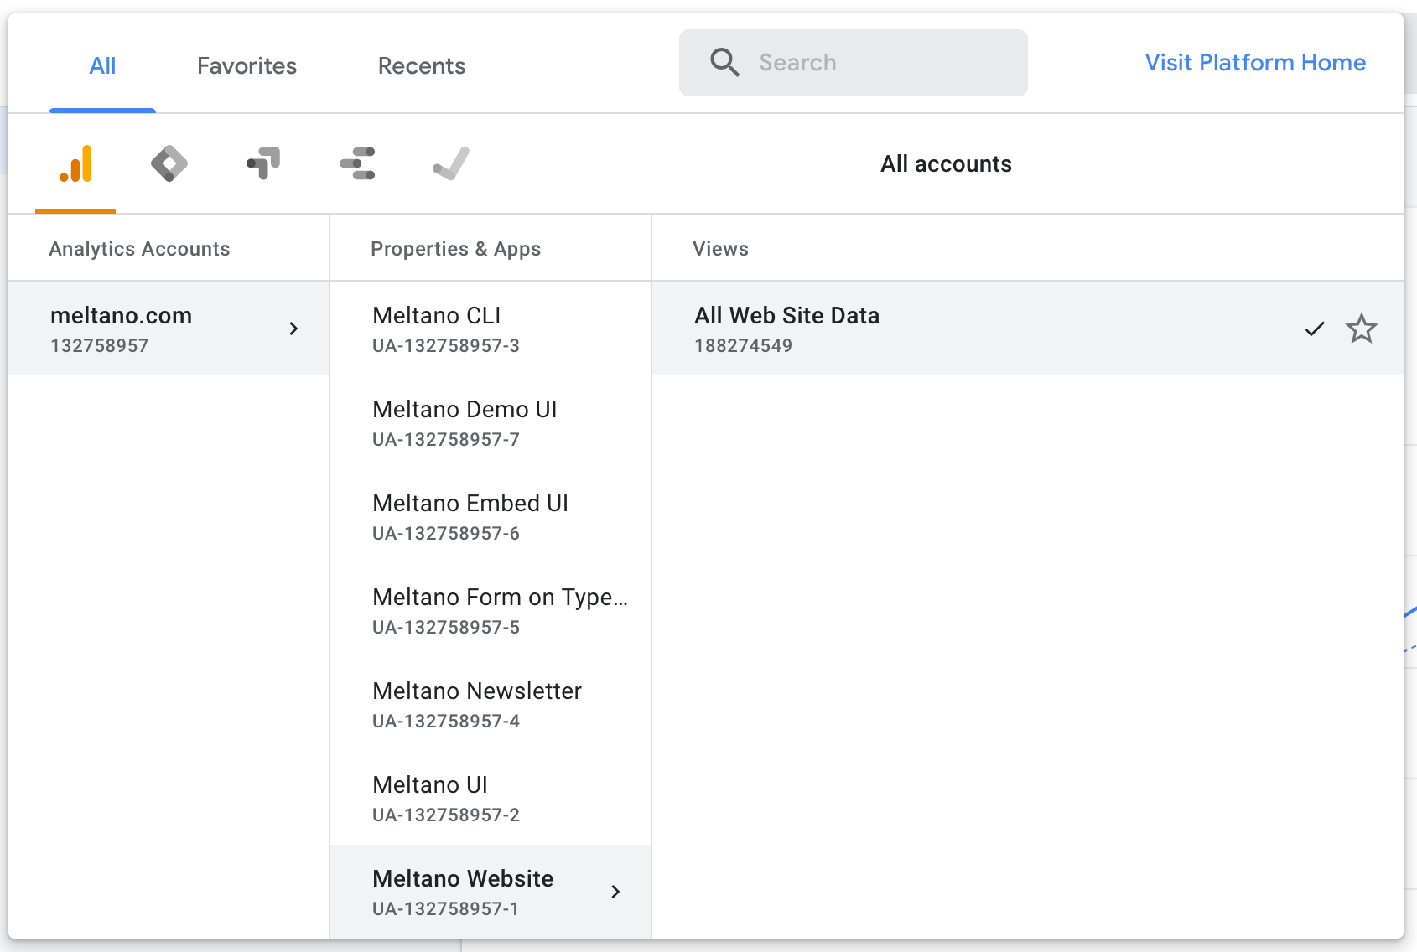This screenshot has height=952, width=1417.
Task: Click the Visit Platform Home link
Action: pyautogui.click(x=1254, y=62)
